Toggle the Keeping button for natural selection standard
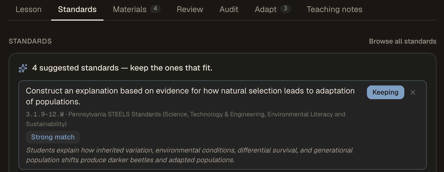The height and width of the screenshot is (172, 444). (385, 92)
